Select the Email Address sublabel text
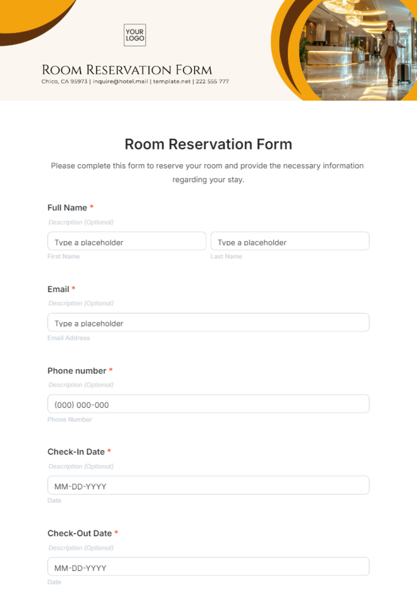This screenshot has width=417, height=590. (x=68, y=338)
